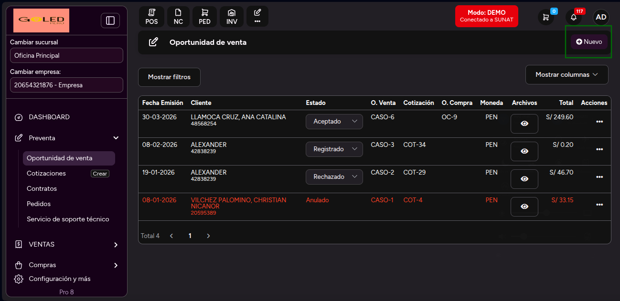This screenshot has width=620, height=301.
Task: Expand the VENTAS menu chevron
Action: (116, 245)
